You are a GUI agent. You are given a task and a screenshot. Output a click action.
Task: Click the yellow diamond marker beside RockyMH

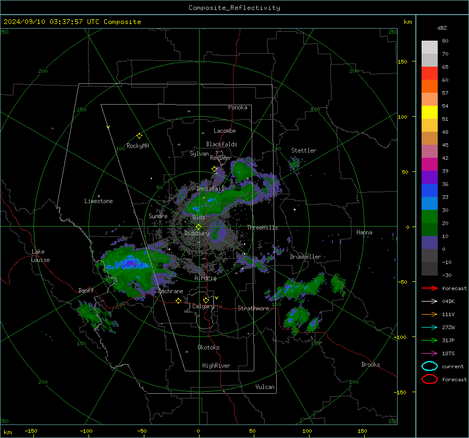(139, 136)
